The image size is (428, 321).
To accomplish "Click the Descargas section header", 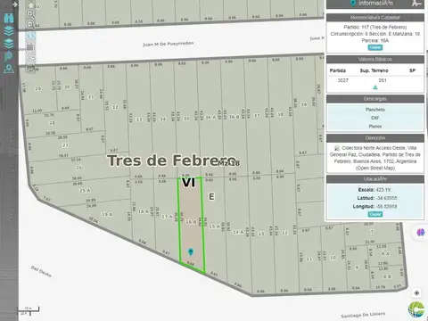I will [x=375, y=99].
